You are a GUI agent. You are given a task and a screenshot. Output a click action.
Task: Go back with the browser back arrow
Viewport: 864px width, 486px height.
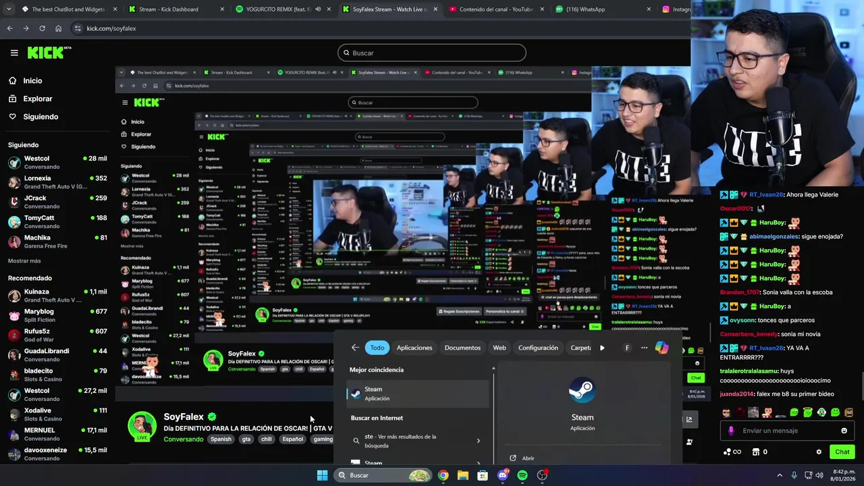pos(9,28)
